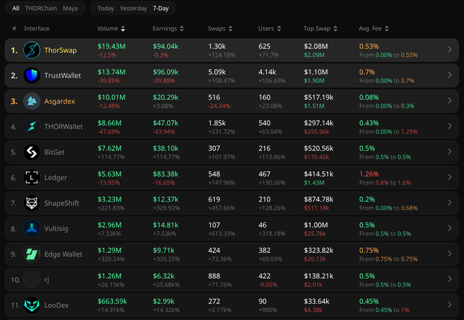This screenshot has width=464, height=320.
Task: Click rj volume $1.26M
Action: tap(109, 276)
